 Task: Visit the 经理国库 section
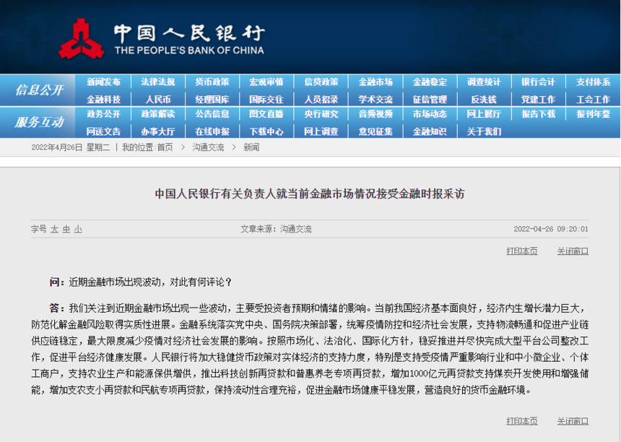tap(212, 100)
